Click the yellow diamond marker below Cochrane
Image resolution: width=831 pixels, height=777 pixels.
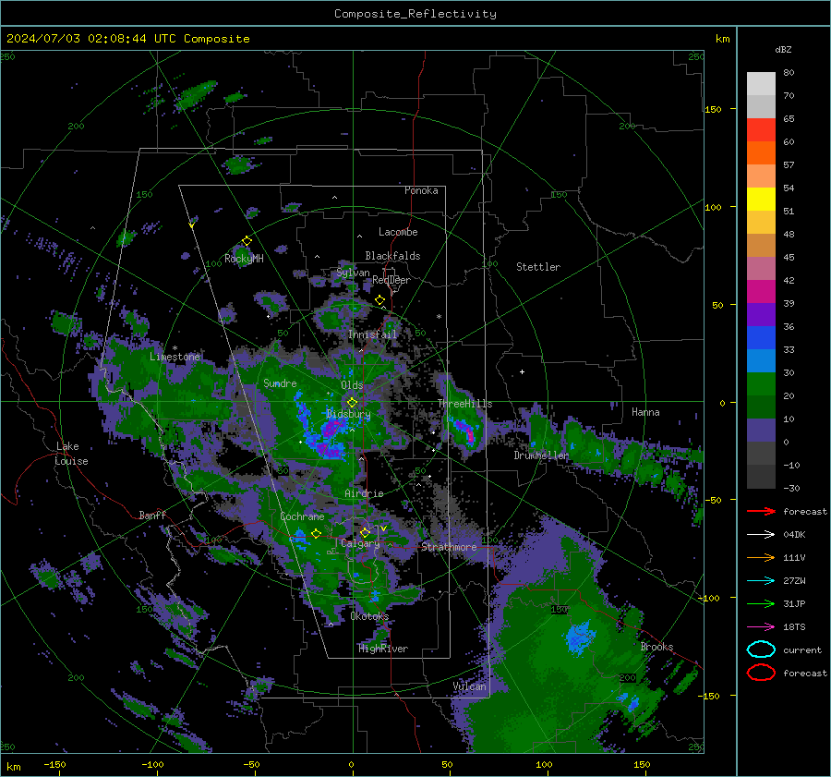[316, 533]
